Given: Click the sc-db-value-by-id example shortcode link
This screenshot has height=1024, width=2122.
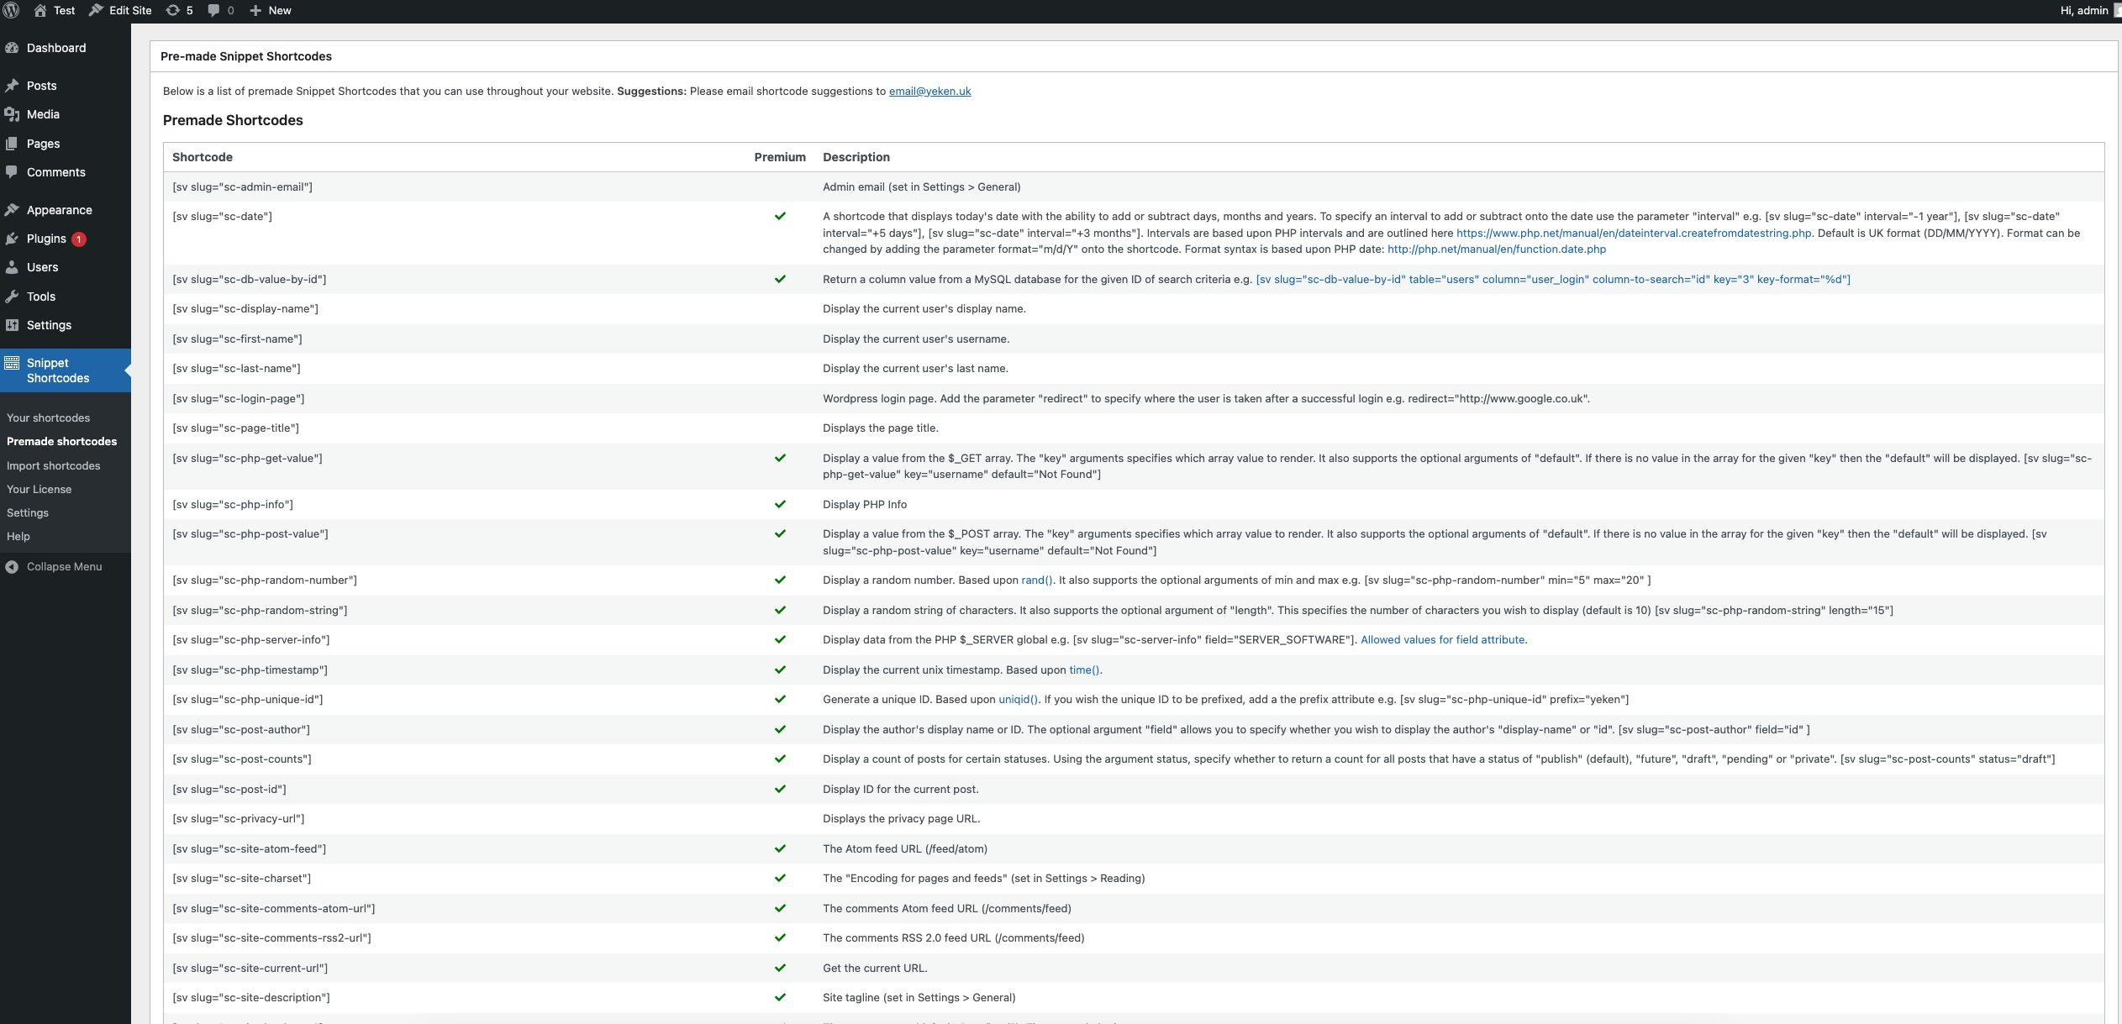Looking at the screenshot, I should click(1553, 279).
